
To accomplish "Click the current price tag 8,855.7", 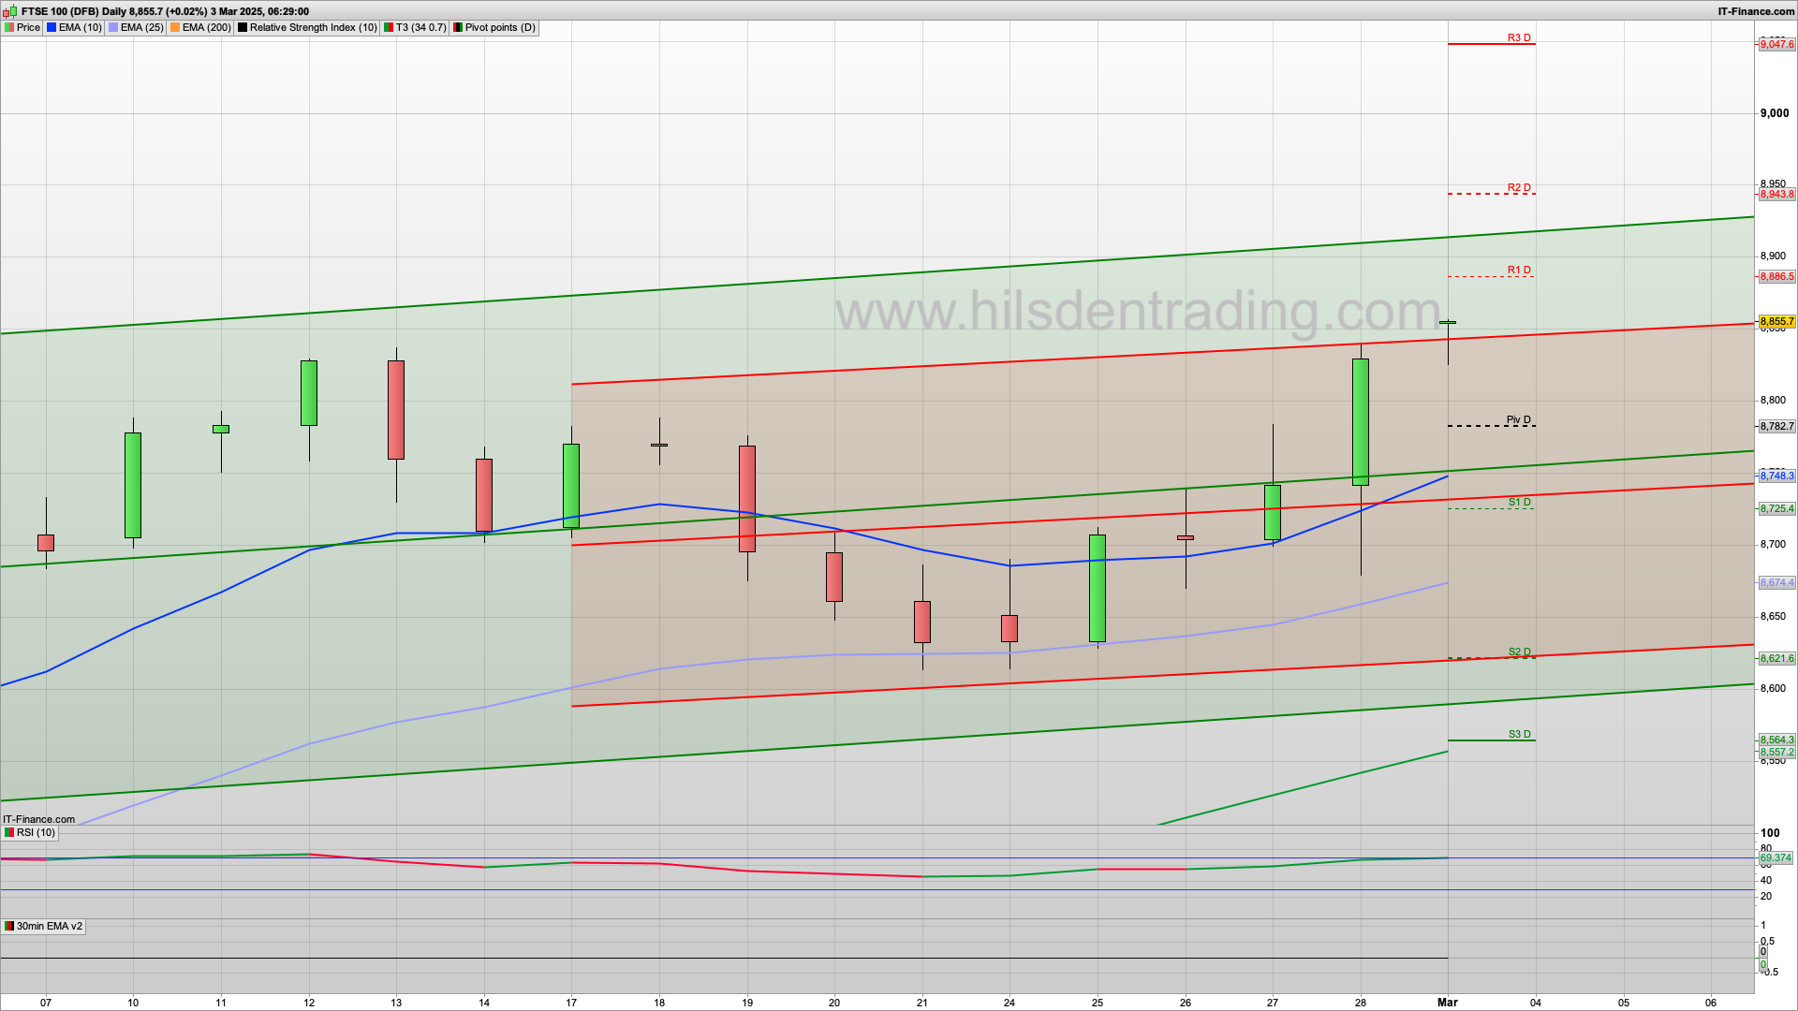I will click(1776, 322).
